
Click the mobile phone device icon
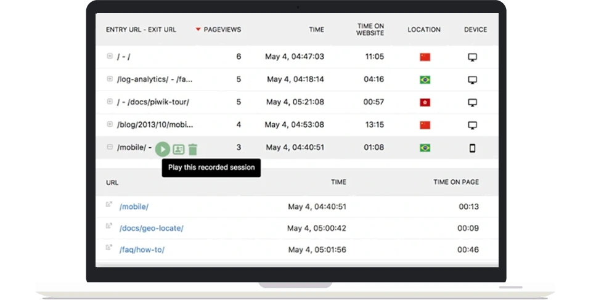473,148
